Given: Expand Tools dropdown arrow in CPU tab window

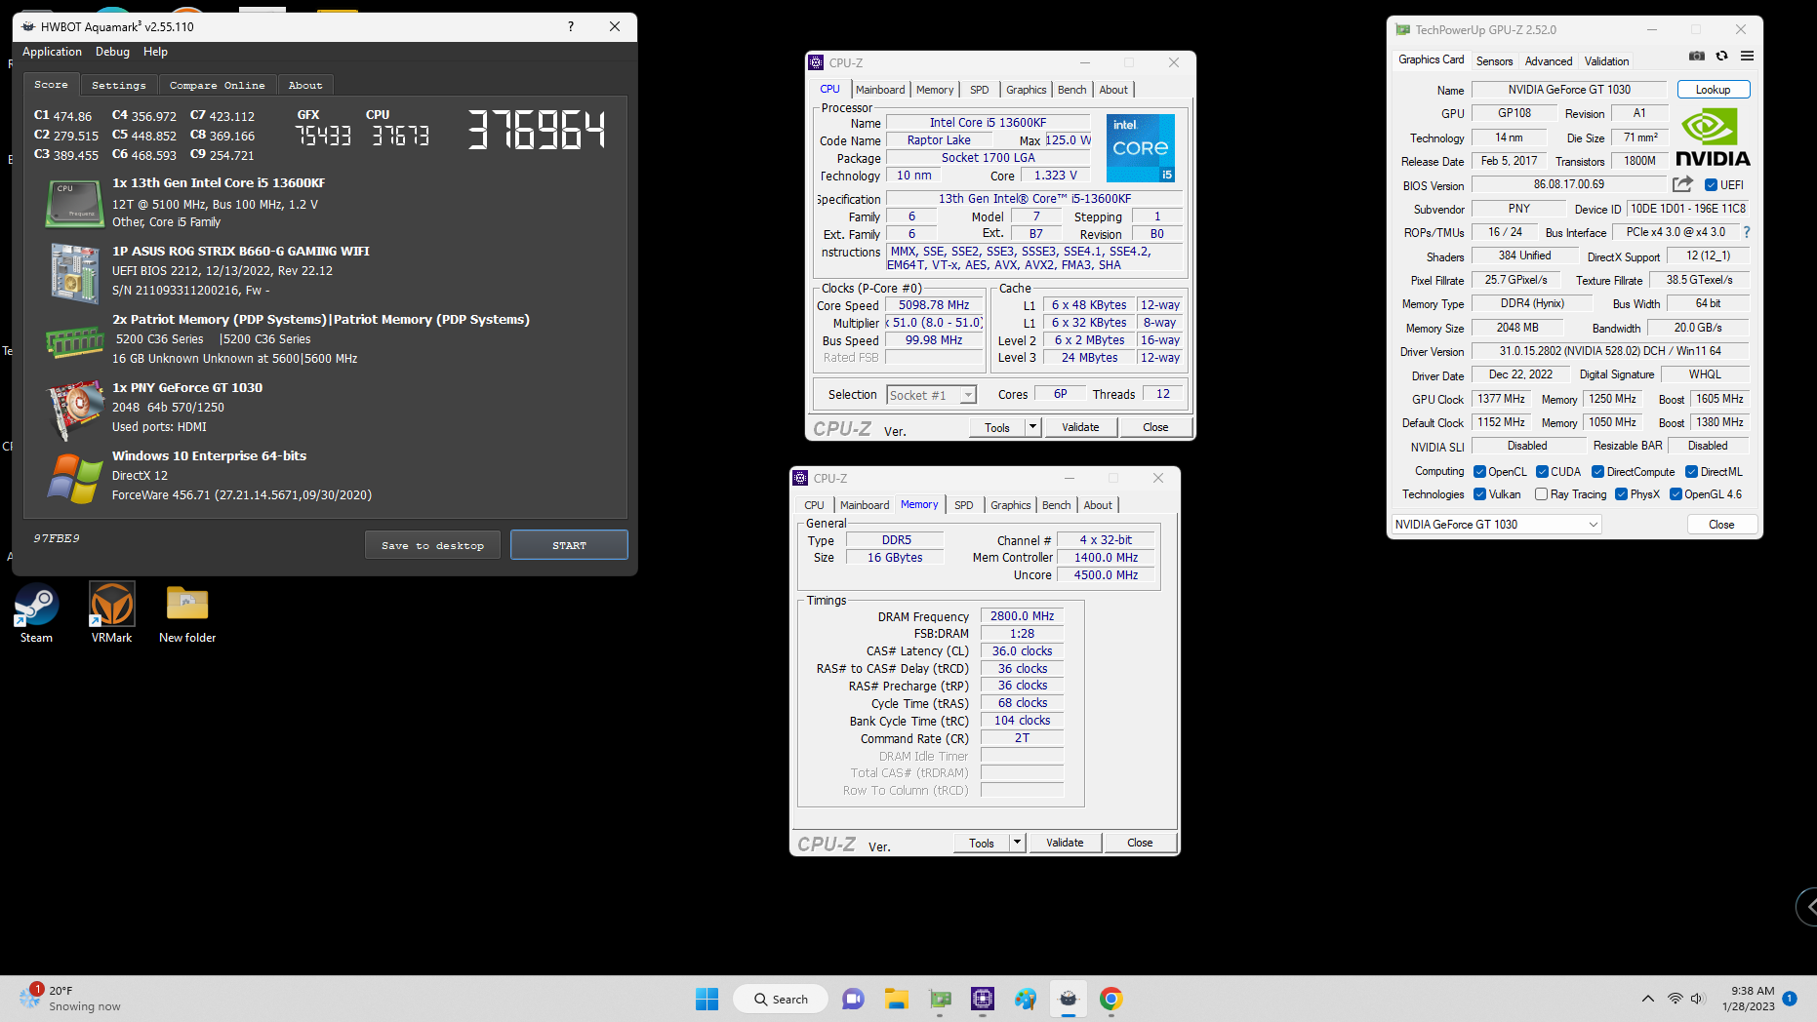Looking at the screenshot, I should point(1032,427).
